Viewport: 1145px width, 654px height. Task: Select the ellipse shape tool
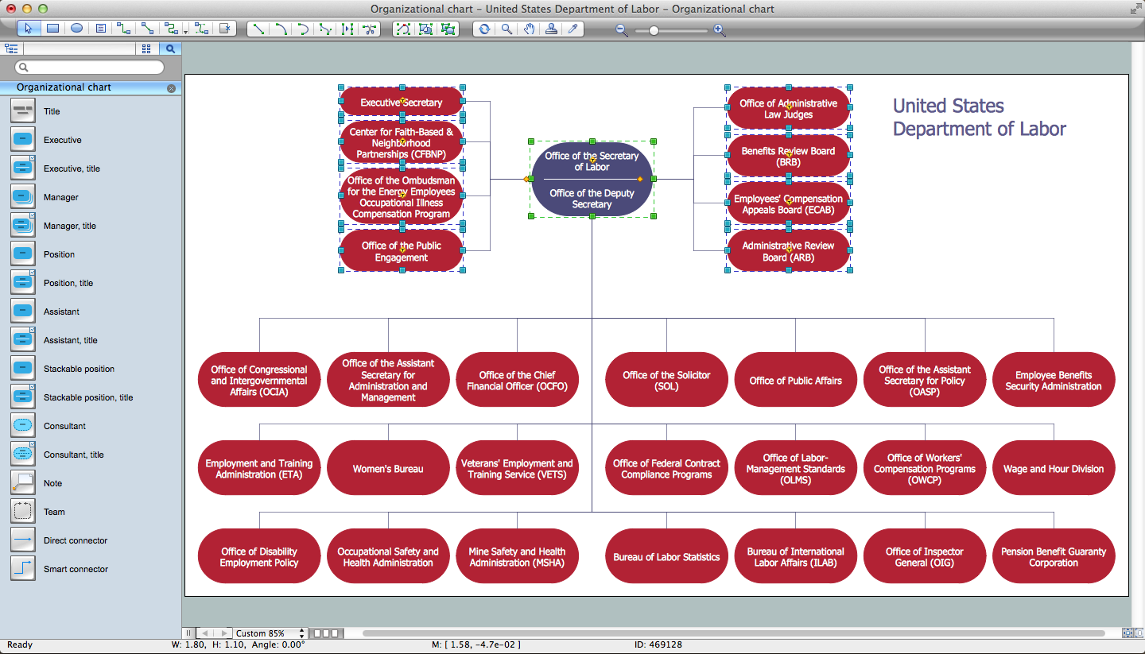coord(76,29)
